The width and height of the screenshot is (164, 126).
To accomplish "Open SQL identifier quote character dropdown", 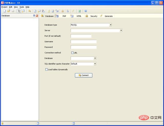I will [95, 64].
